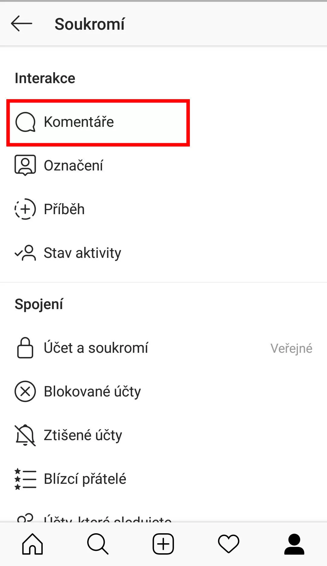Tap the comment bubble icon for Komentáře
Screen dimensions: 327x566
click(x=25, y=122)
